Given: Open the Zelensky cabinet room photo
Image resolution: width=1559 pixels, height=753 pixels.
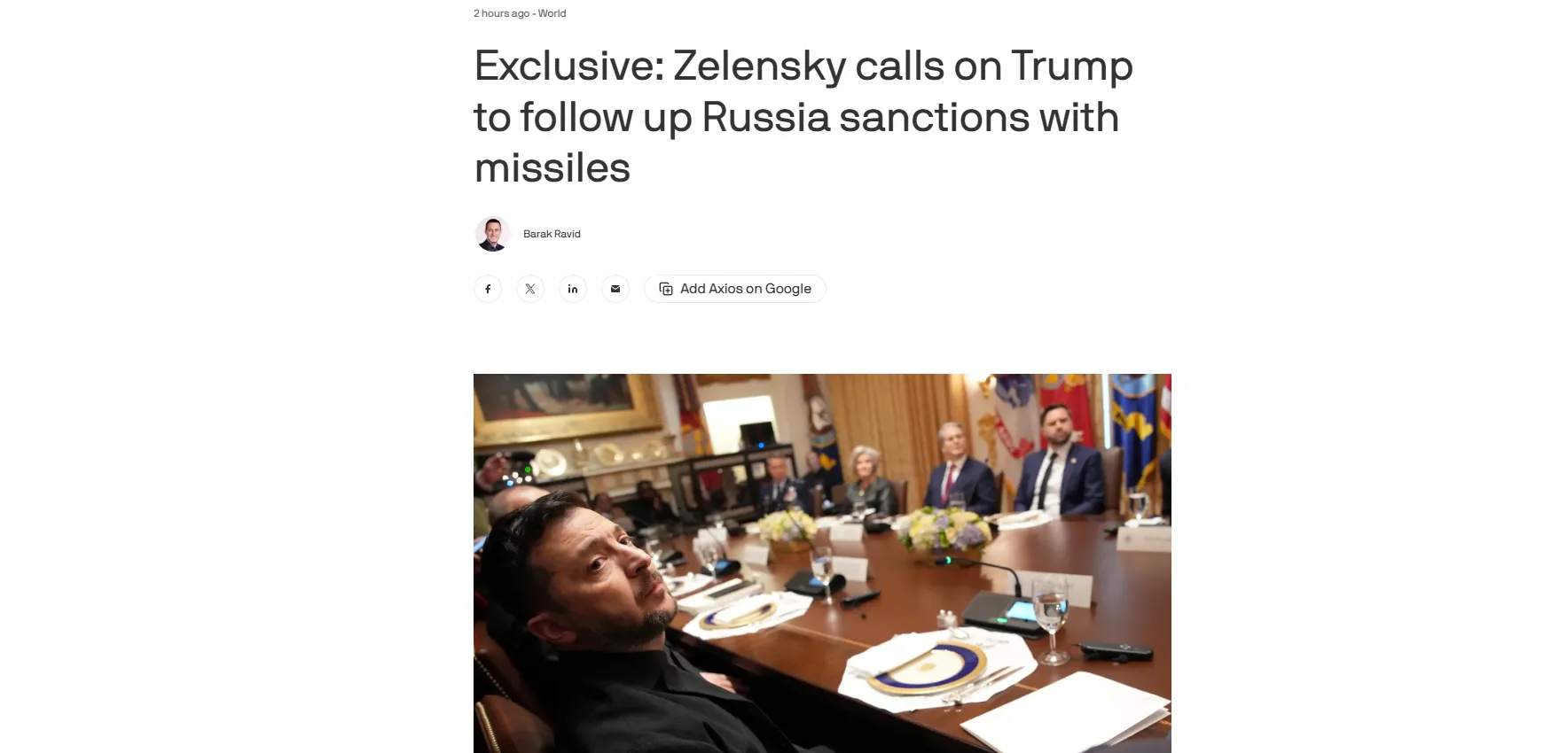Looking at the screenshot, I should coord(822,563).
